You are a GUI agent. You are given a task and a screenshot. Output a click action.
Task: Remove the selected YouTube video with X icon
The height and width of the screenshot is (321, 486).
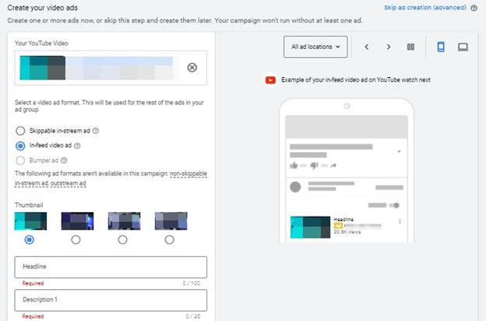(x=192, y=67)
